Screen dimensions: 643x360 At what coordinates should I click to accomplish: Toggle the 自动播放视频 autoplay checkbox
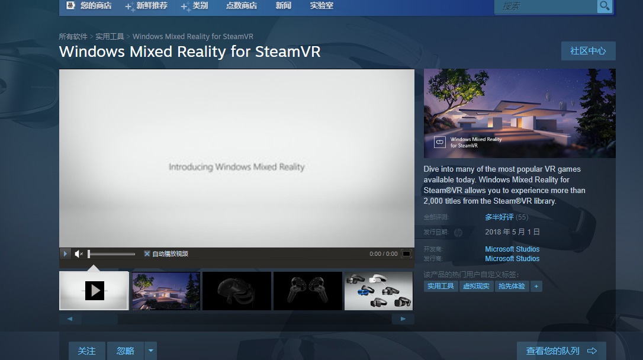pos(147,254)
